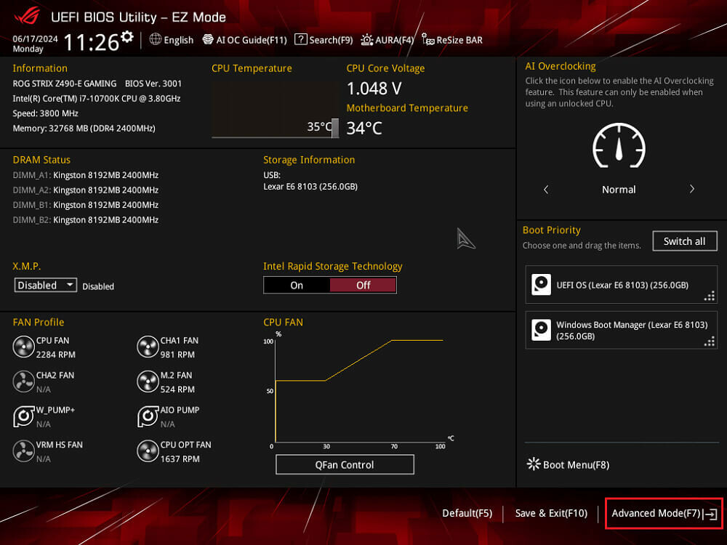Click the Lexar E6 8103 USB storage entry
This screenshot has width=727, height=545.
click(310, 186)
